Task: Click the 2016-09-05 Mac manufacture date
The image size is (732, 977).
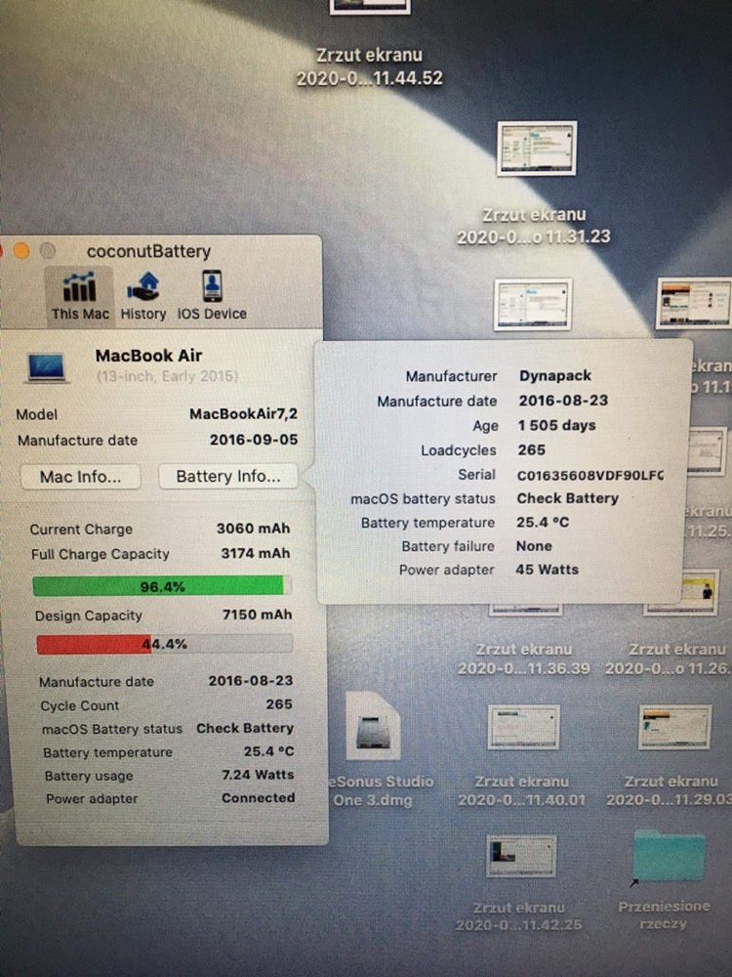Action: click(x=254, y=440)
